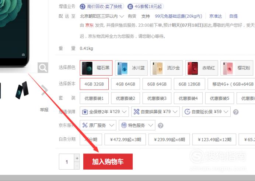Click 99元免基础运费(20kg内) link
The height and width of the screenshot is (181, 255).
178,16
